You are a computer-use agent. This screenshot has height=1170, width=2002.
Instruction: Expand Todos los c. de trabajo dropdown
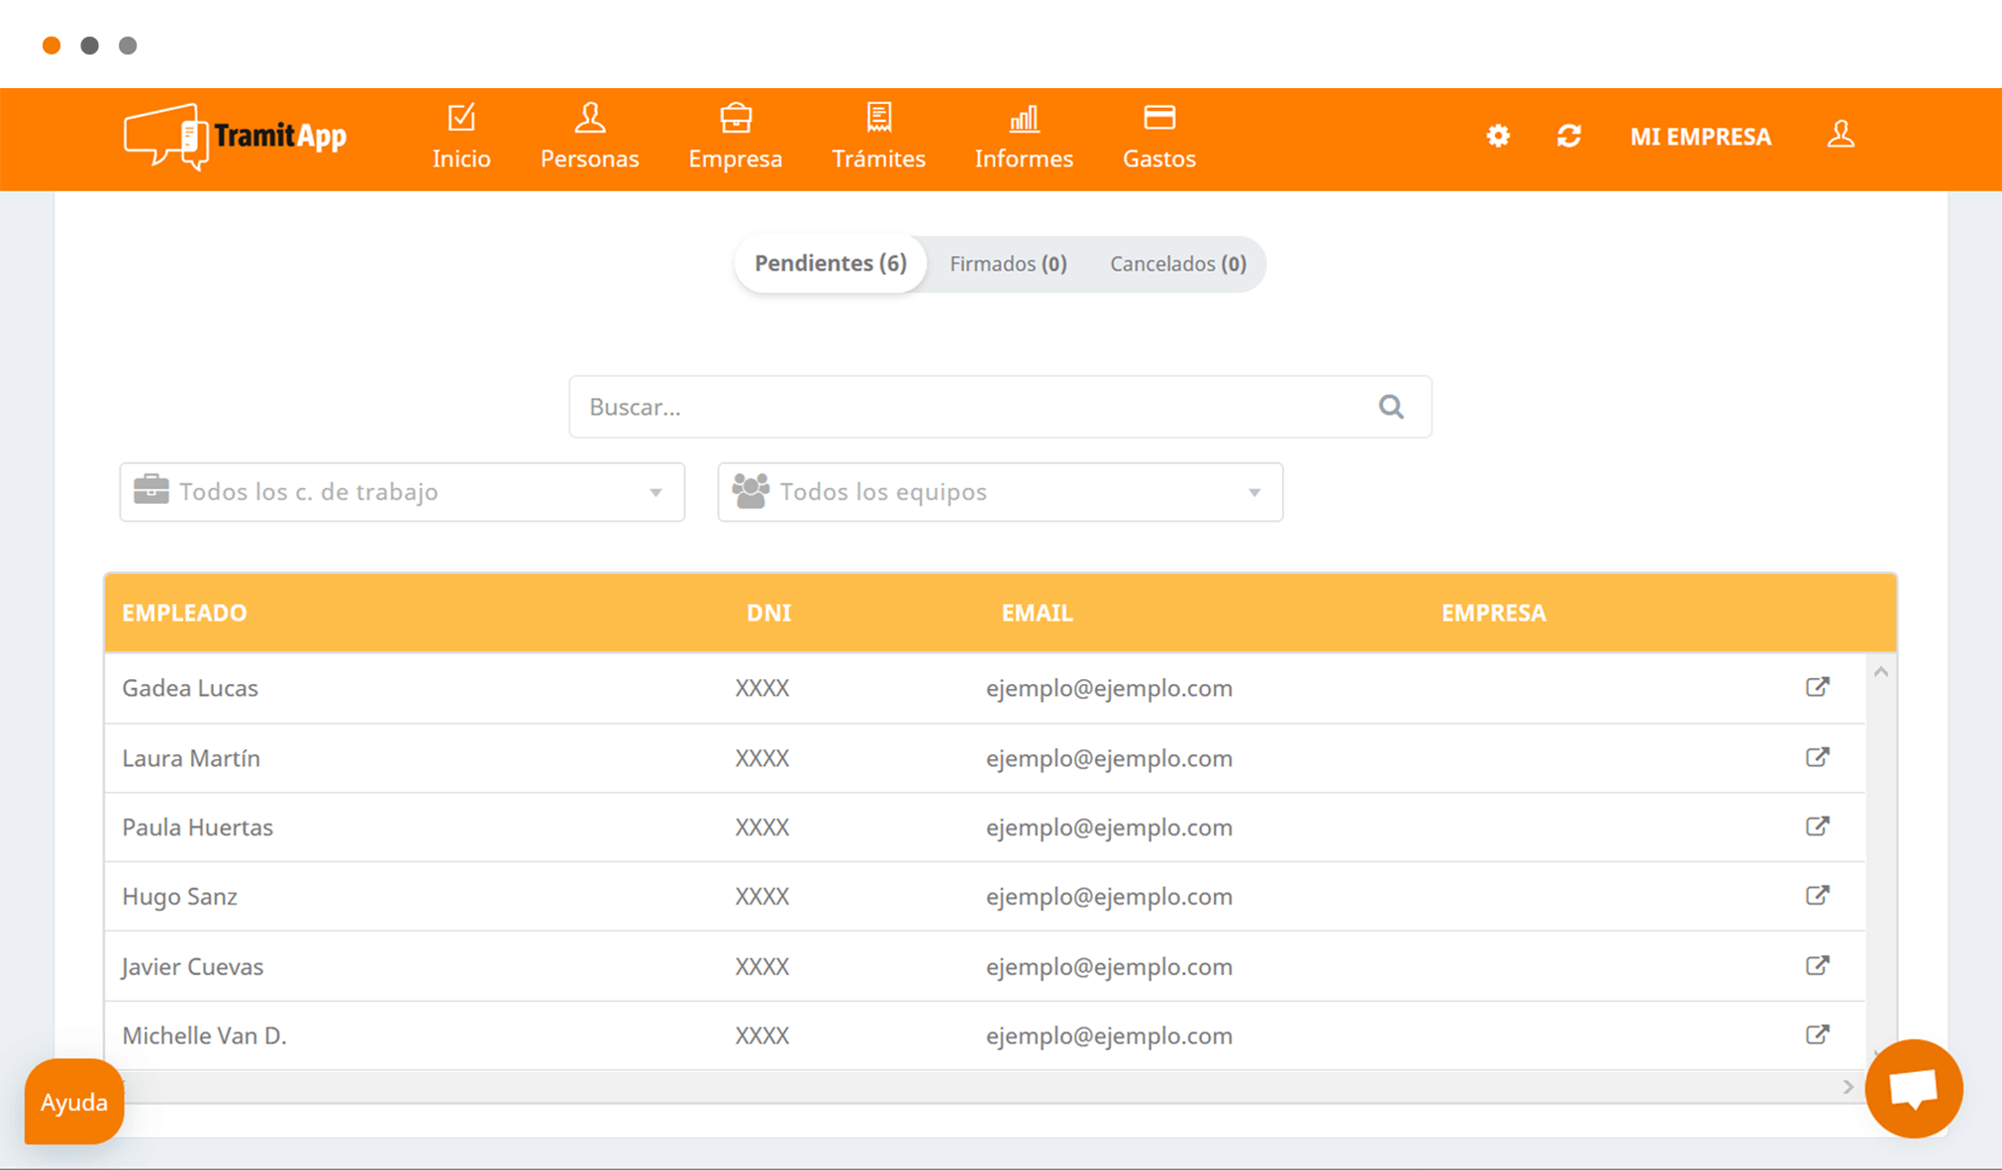coord(402,492)
